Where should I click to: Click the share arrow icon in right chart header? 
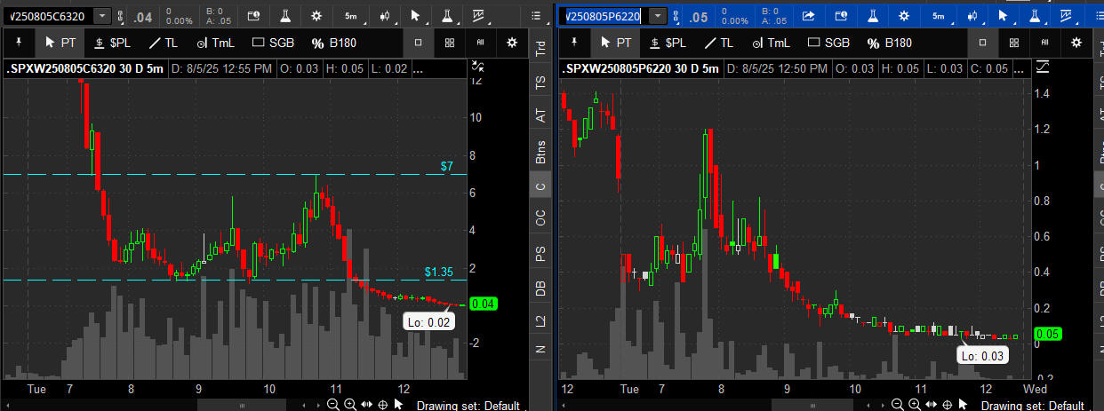point(809,16)
